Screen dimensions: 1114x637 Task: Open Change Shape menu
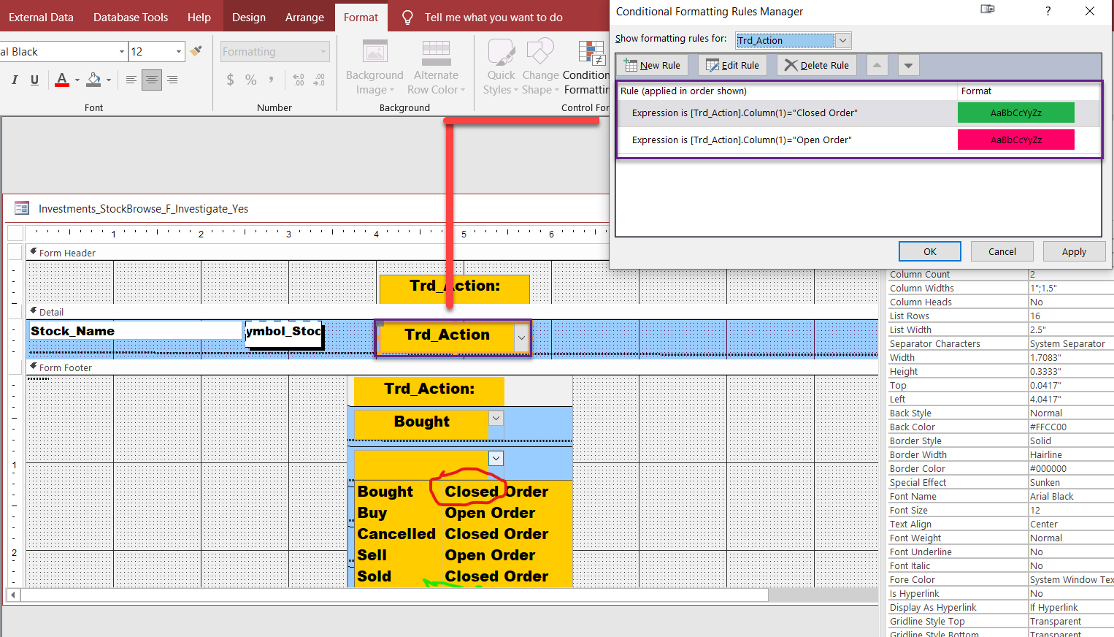(540, 67)
